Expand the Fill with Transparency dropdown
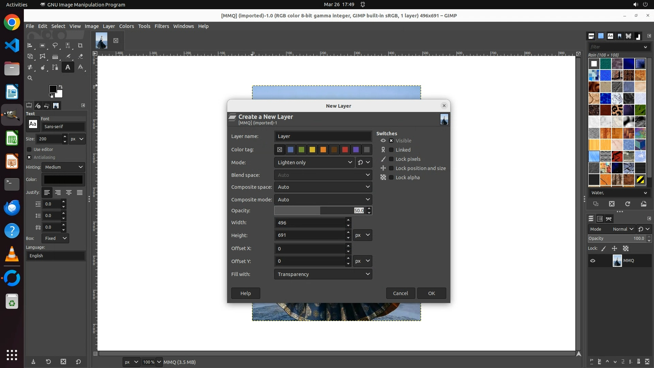Image resolution: width=654 pixels, height=368 pixels. [x=323, y=274]
